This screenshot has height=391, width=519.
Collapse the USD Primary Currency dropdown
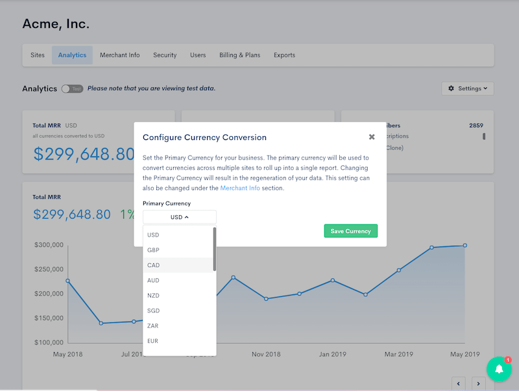(x=180, y=217)
